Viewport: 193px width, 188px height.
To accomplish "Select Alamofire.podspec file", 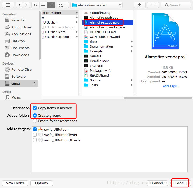I will pos(108,18).
